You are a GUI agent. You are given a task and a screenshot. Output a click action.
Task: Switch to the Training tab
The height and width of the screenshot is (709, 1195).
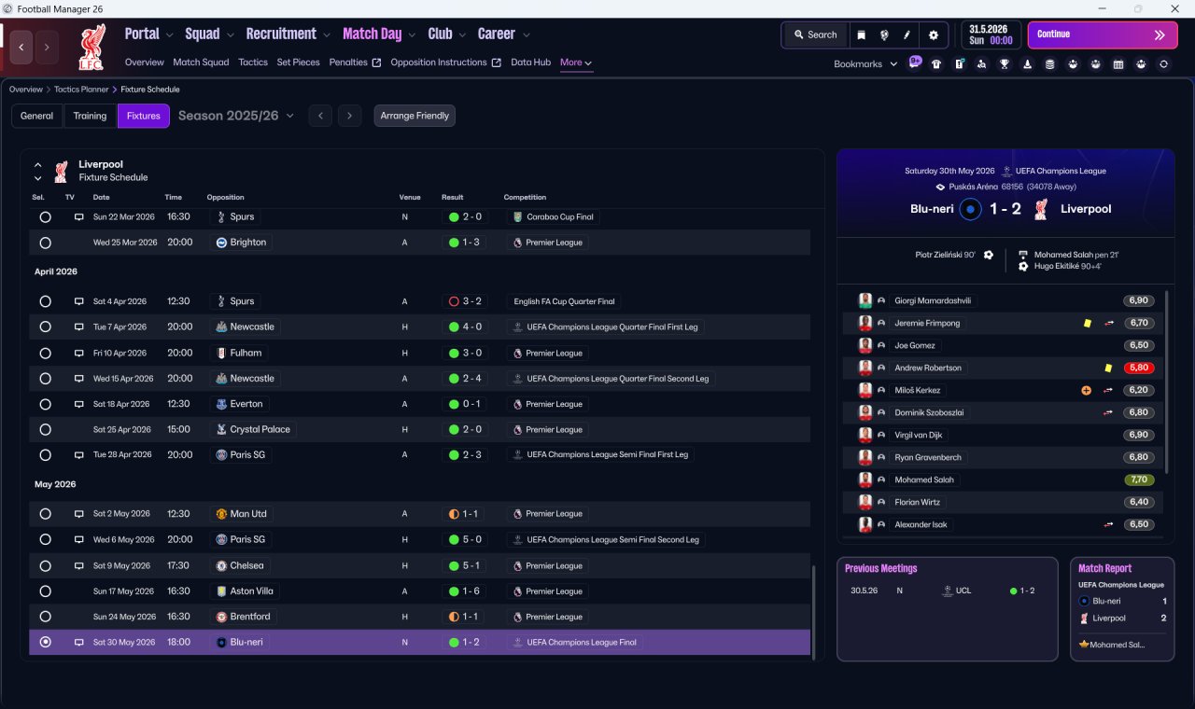pyautogui.click(x=90, y=116)
